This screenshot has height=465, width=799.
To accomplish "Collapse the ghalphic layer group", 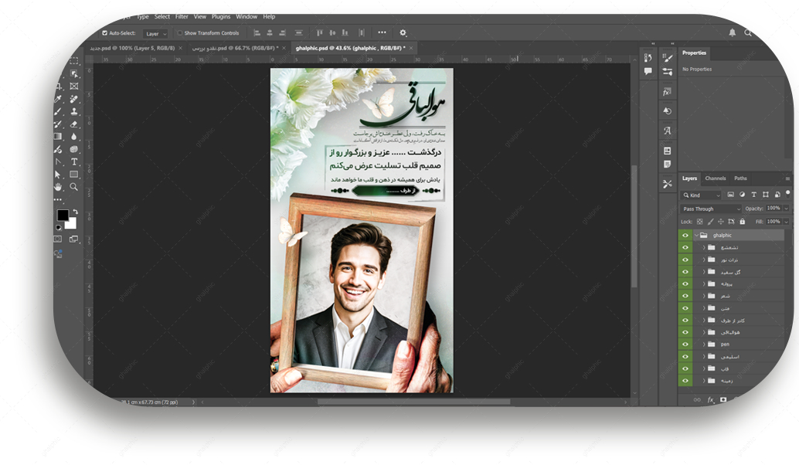I will click(x=695, y=236).
